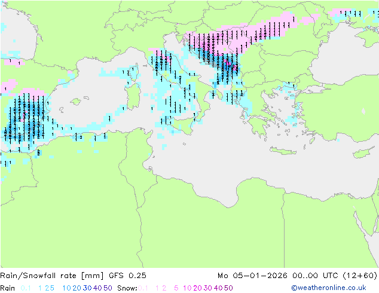Click the Snow legend value 30

tap(208, 288)
